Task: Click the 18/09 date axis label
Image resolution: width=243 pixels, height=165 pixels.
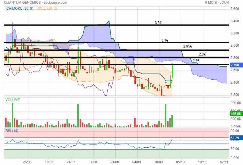Action: pos(158,162)
